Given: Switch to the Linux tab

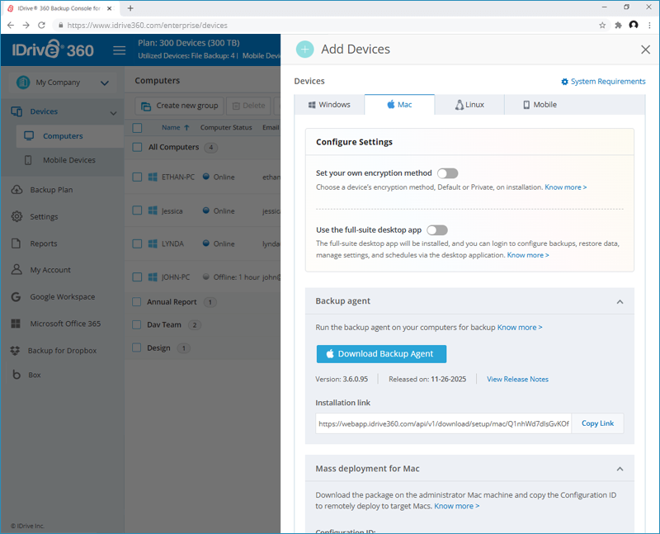Looking at the screenshot, I should (469, 105).
